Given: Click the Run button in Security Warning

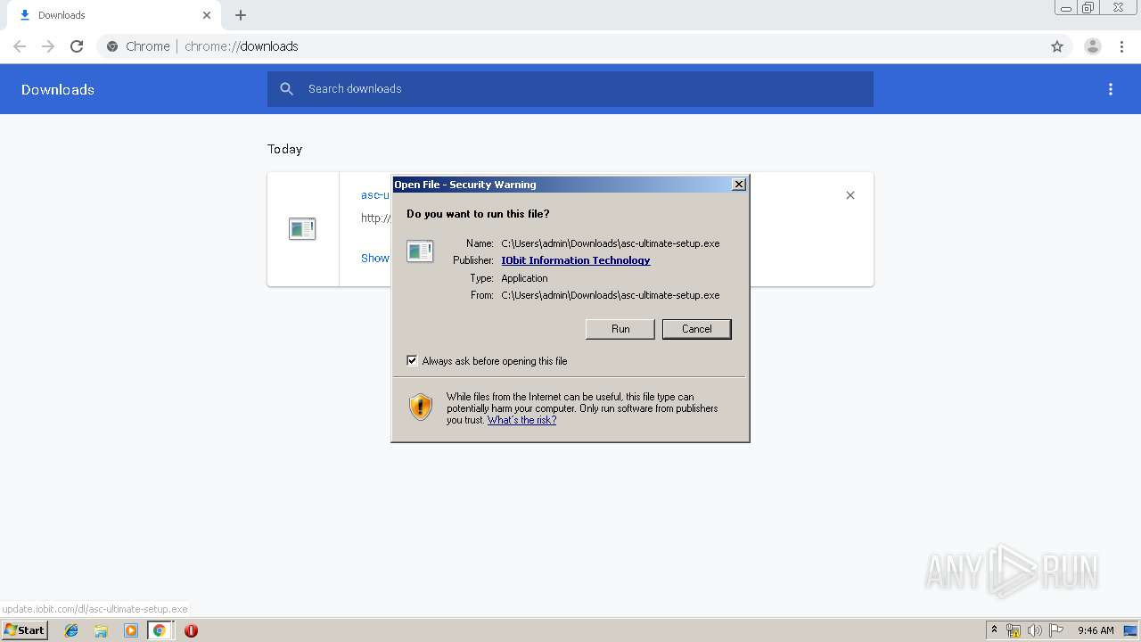Looking at the screenshot, I should click(620, 329).
